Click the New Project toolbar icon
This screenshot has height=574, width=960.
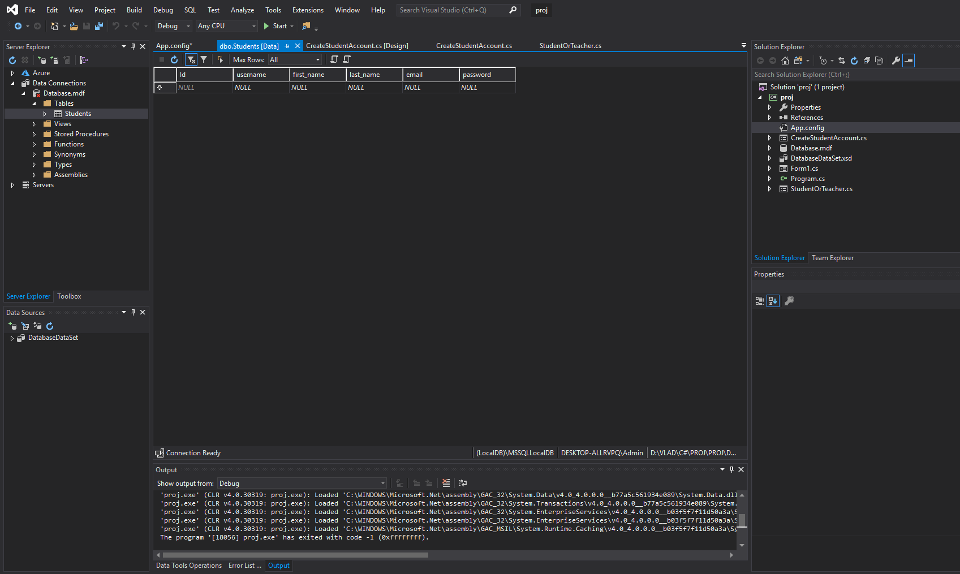pos(54,26)
